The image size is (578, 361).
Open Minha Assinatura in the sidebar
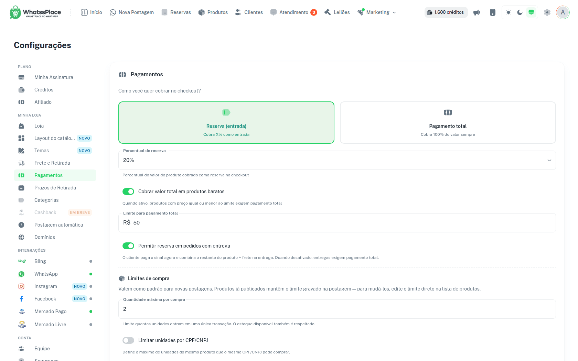tap(55, 77)
